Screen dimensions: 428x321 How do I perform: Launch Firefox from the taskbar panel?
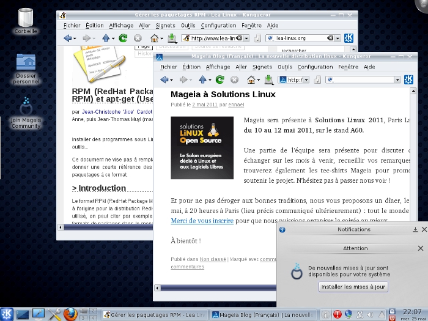coord(71,314)
